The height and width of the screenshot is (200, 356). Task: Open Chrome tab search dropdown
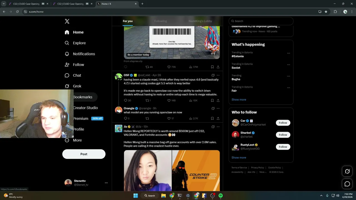pyautogui.click(x=4, y=4)
